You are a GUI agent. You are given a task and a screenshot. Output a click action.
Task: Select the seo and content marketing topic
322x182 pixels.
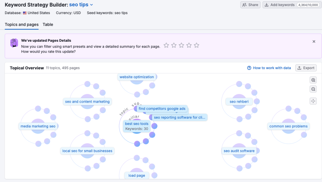point(87,101)
